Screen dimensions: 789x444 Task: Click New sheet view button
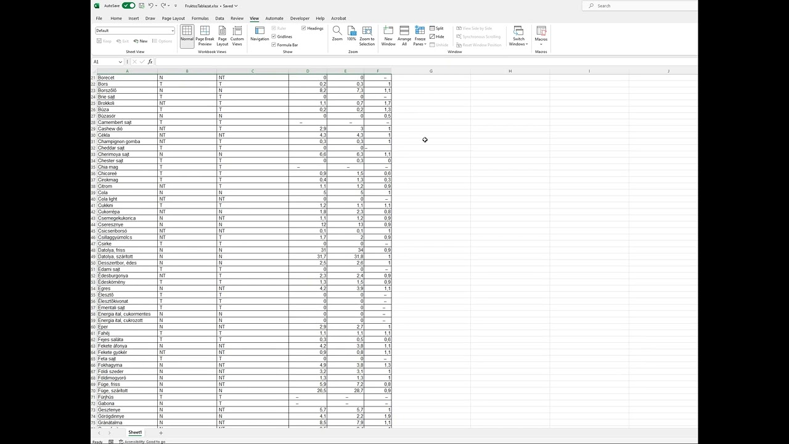(141, 41)
